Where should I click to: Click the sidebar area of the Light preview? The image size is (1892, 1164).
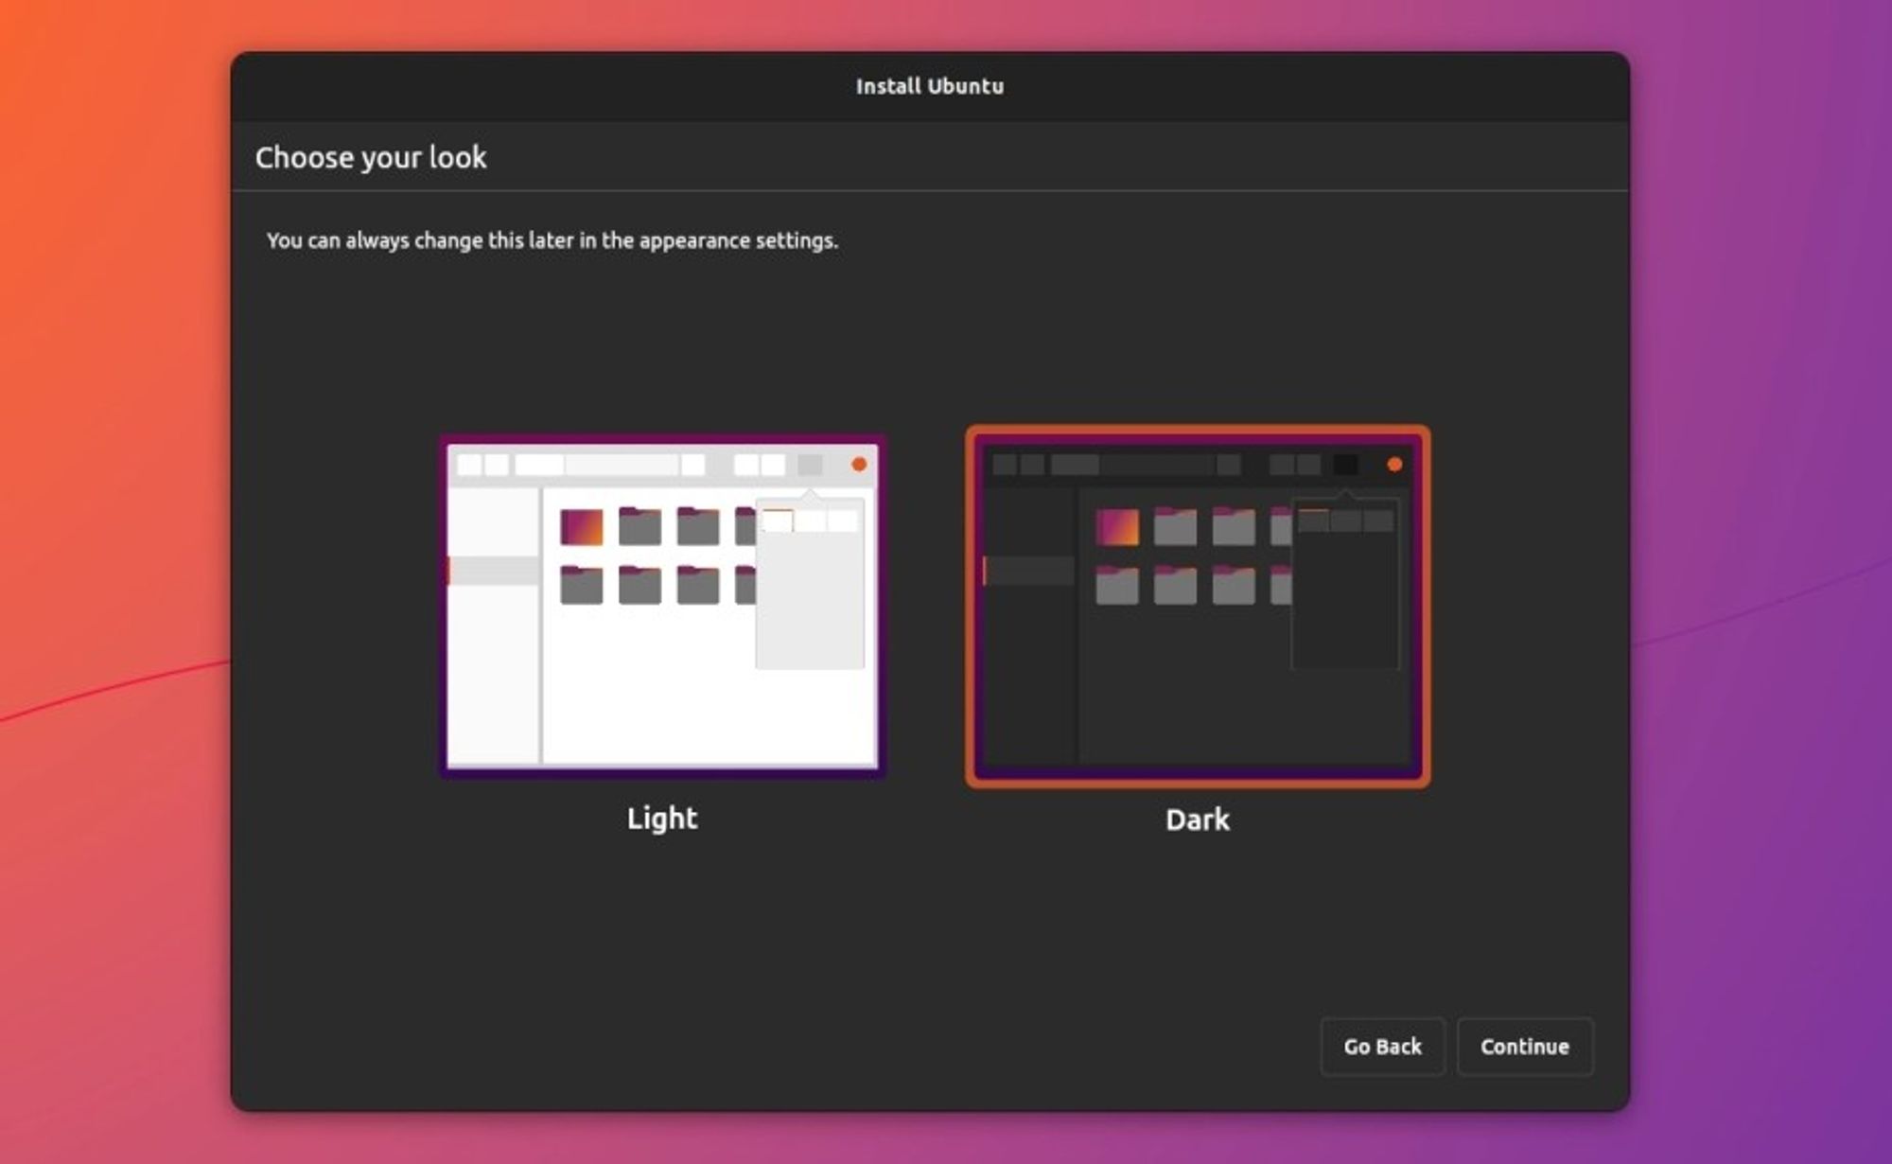click(492, 662)
